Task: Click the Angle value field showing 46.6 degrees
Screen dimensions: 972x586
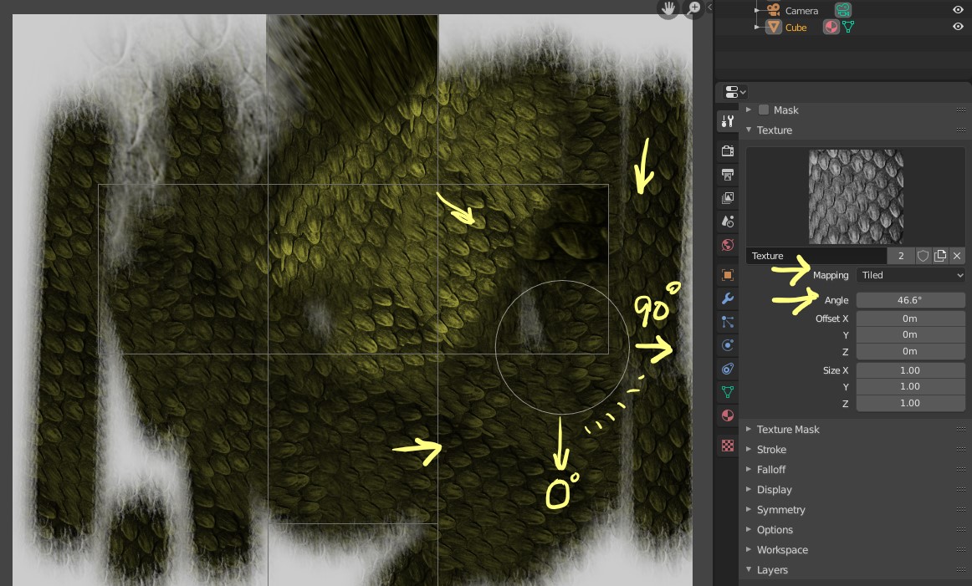Action: point(910,299)
